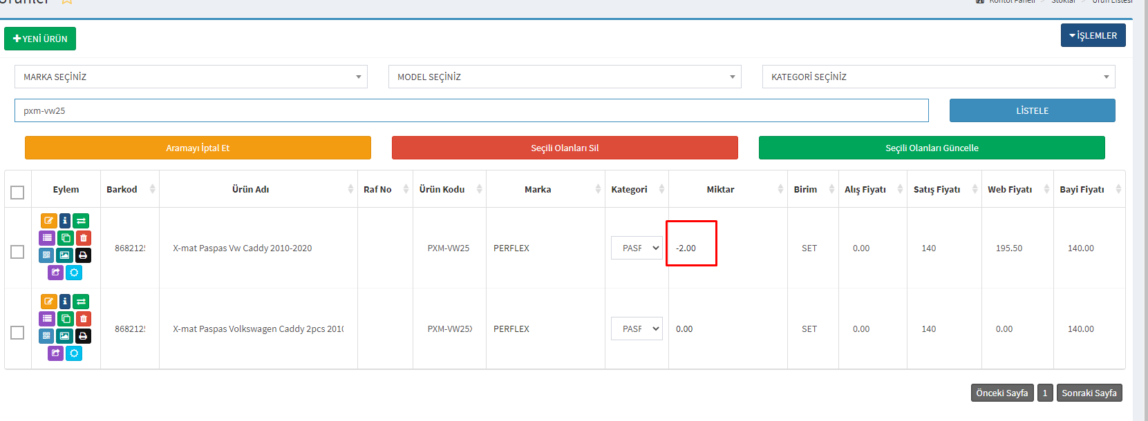1148x421 pixels.
Task: Check the box for X-mat Paspas Vw Caddy 2010-2020
Action: [x=17, y=252]
